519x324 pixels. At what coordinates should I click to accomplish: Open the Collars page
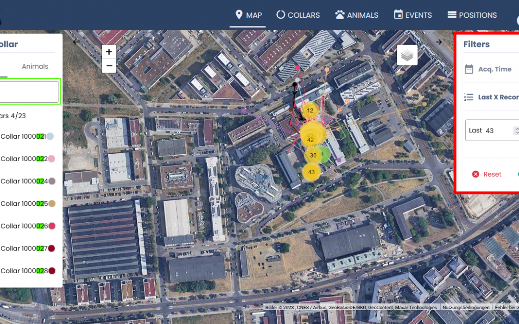pos(298,15)
